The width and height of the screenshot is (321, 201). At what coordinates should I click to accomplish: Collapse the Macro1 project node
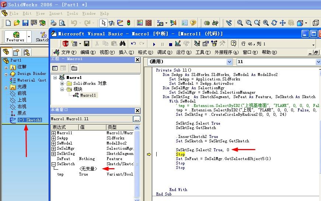tap(55, 78)
